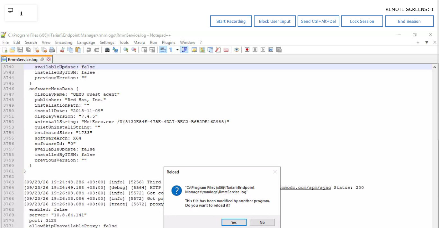The height and width of the screenshot is (228, 439).
Task: Cut selection using the scissors icon
Action: pos(62,50)
